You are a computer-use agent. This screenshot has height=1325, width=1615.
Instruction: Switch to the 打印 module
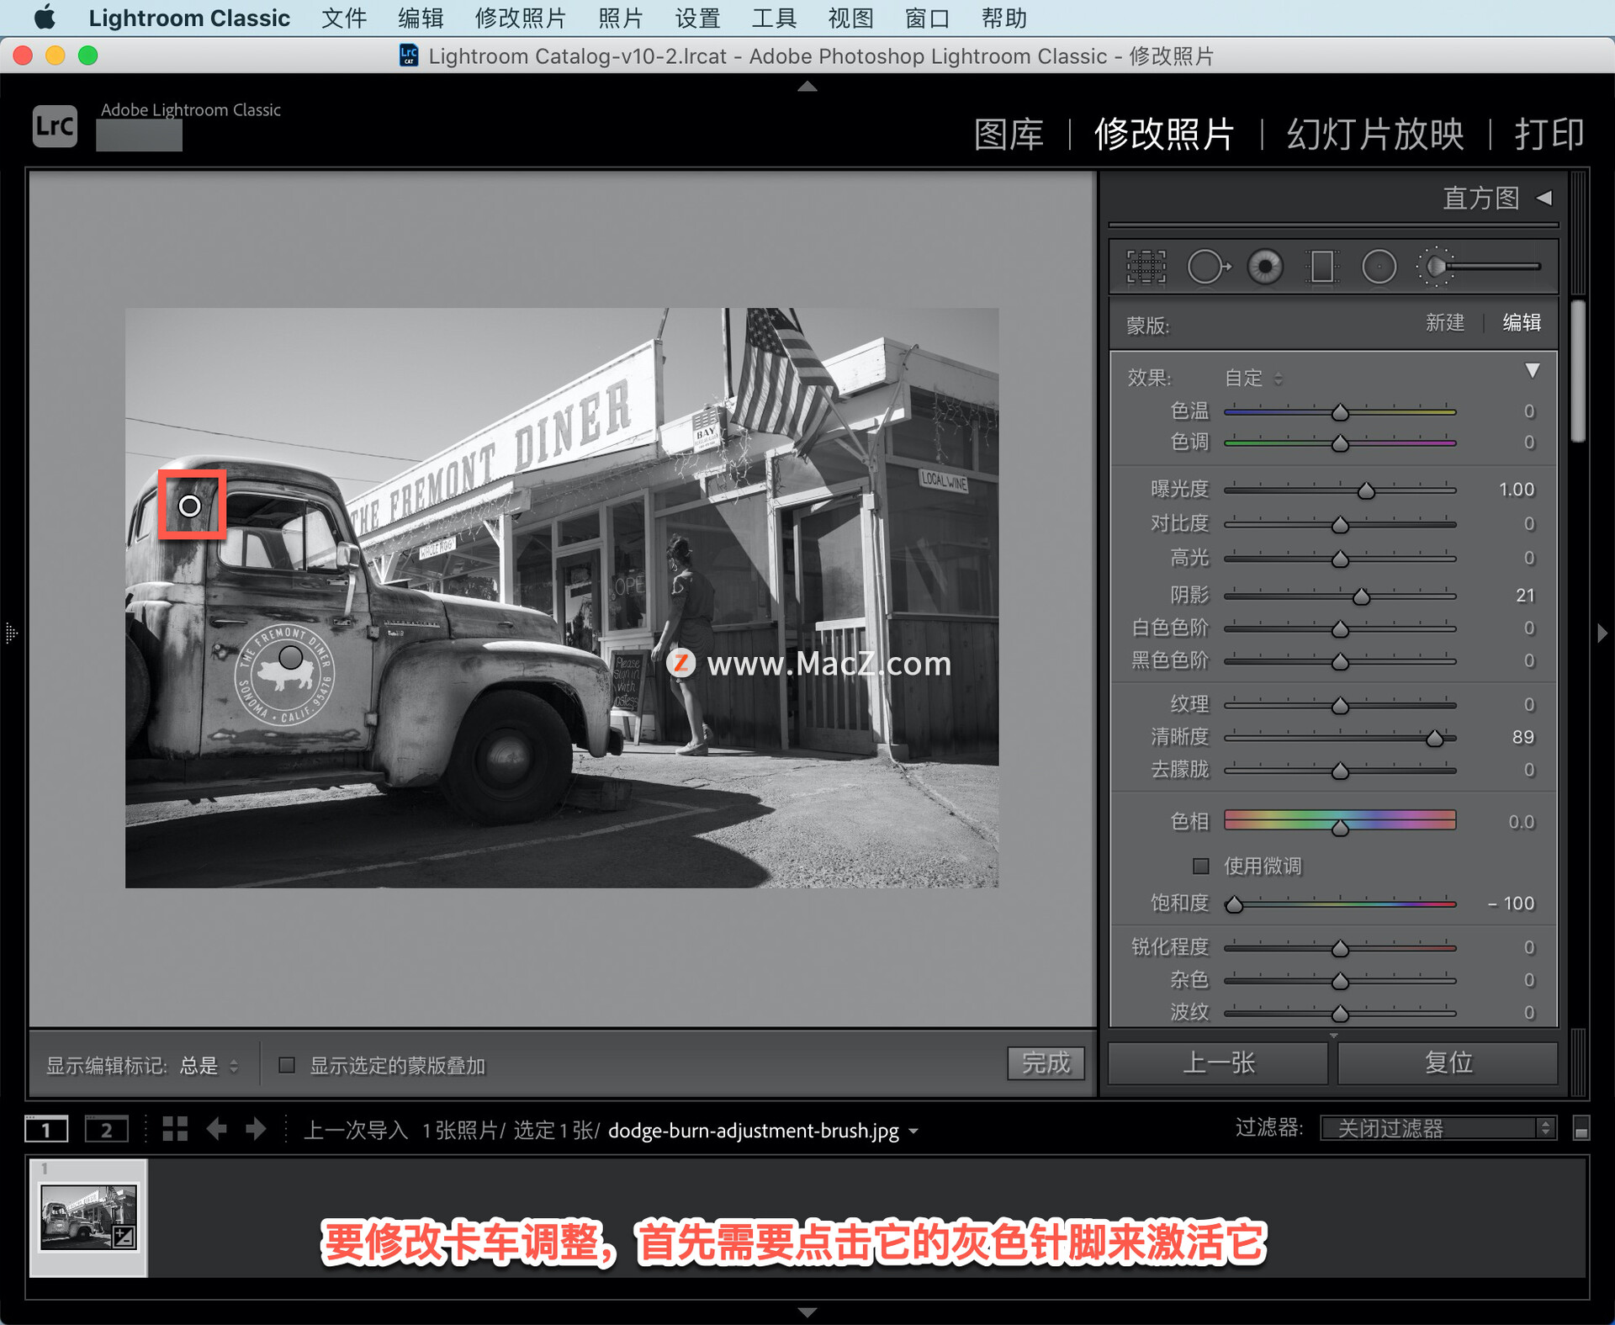coord(1549,135)
